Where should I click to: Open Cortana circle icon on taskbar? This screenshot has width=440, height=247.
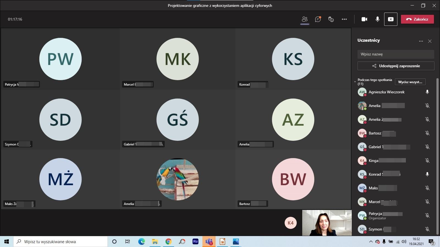[x=114, y=242]
